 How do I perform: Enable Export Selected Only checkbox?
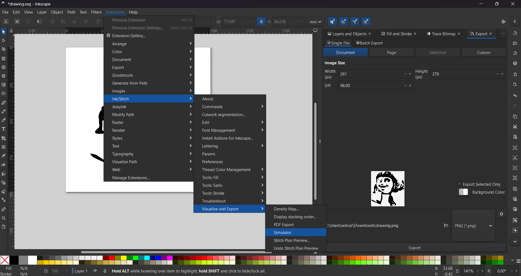tap(459, 184)
